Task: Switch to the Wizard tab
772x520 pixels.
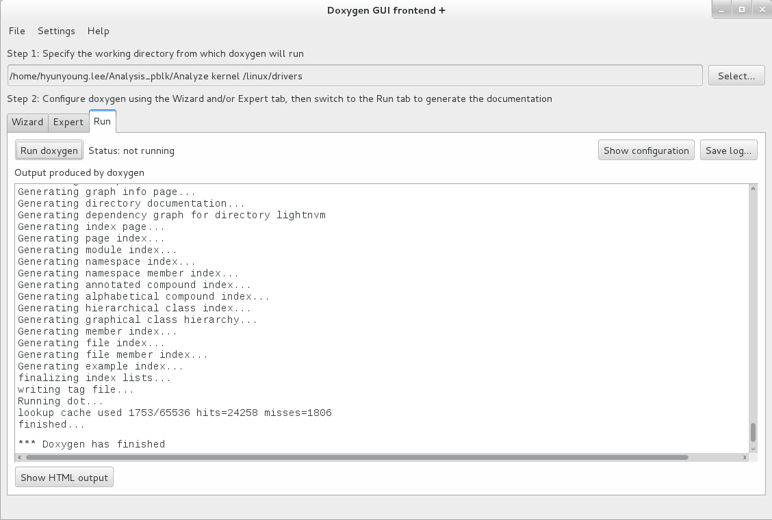Action: pos(27,122)
